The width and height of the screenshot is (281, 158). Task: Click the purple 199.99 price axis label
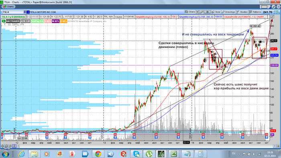[x=274, y=65]
